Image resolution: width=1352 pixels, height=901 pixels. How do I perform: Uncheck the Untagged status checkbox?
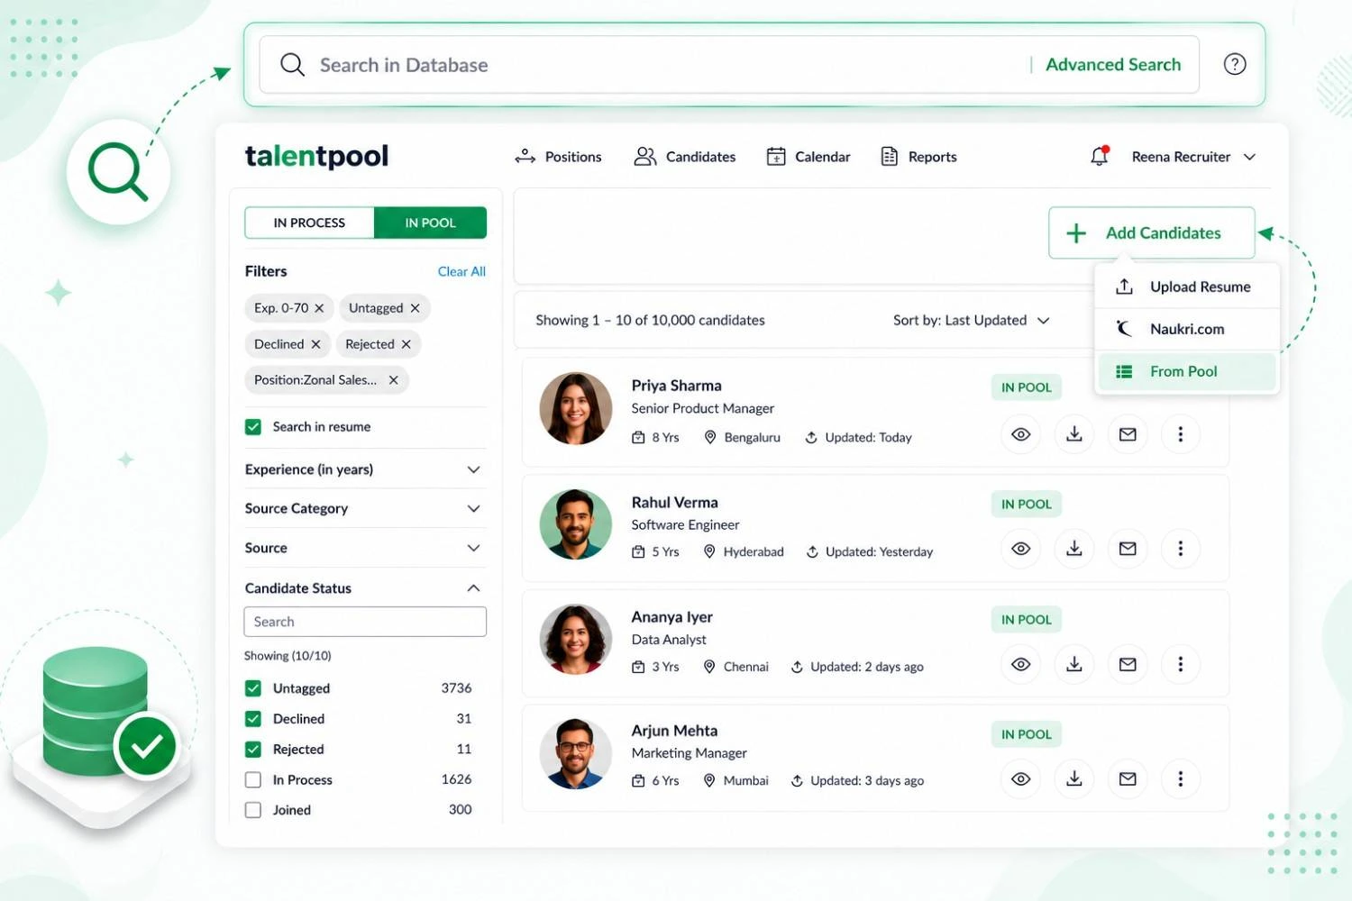[253, 688]
